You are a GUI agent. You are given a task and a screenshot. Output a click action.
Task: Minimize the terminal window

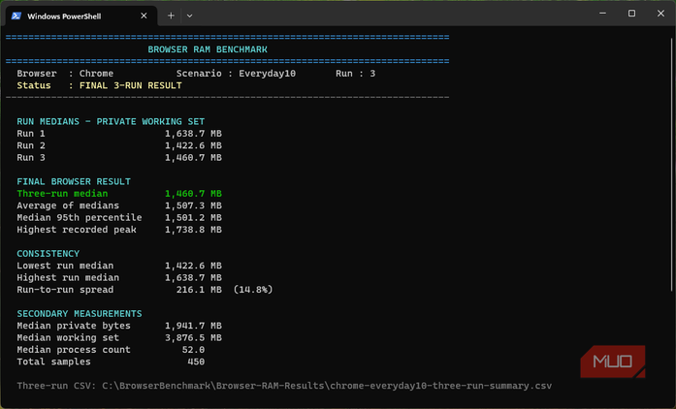[602, 14]
